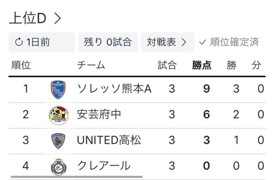
Task: Click the 勝 column header
Action: pyautogui.click(x=231, y=65)
